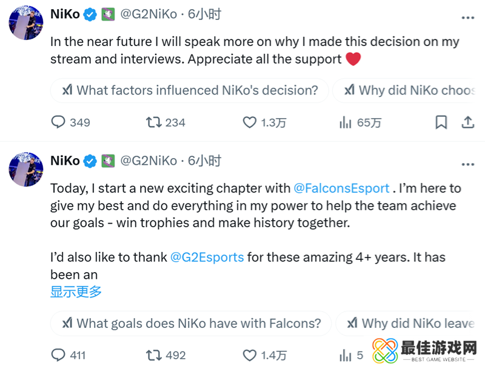Image resolution: width=485 pixels, height=366 pixels.
Task: Open NiKo's avatar on the second tweet
Action: [x=25, y=169]
